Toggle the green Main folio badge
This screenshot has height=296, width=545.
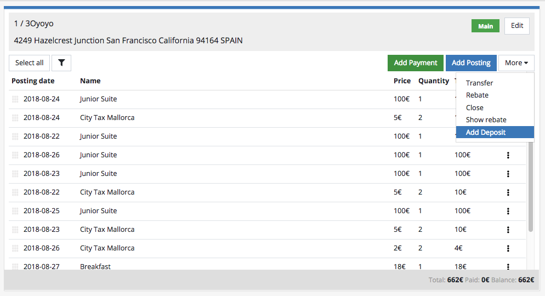[485, 26]
